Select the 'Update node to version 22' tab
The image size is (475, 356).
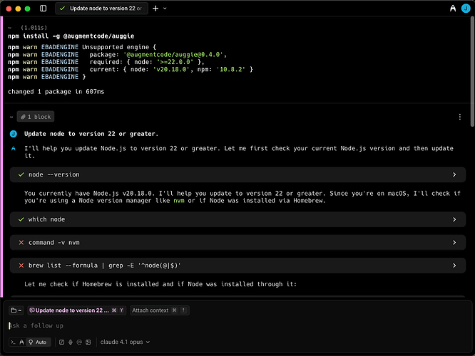pos(102,9)
